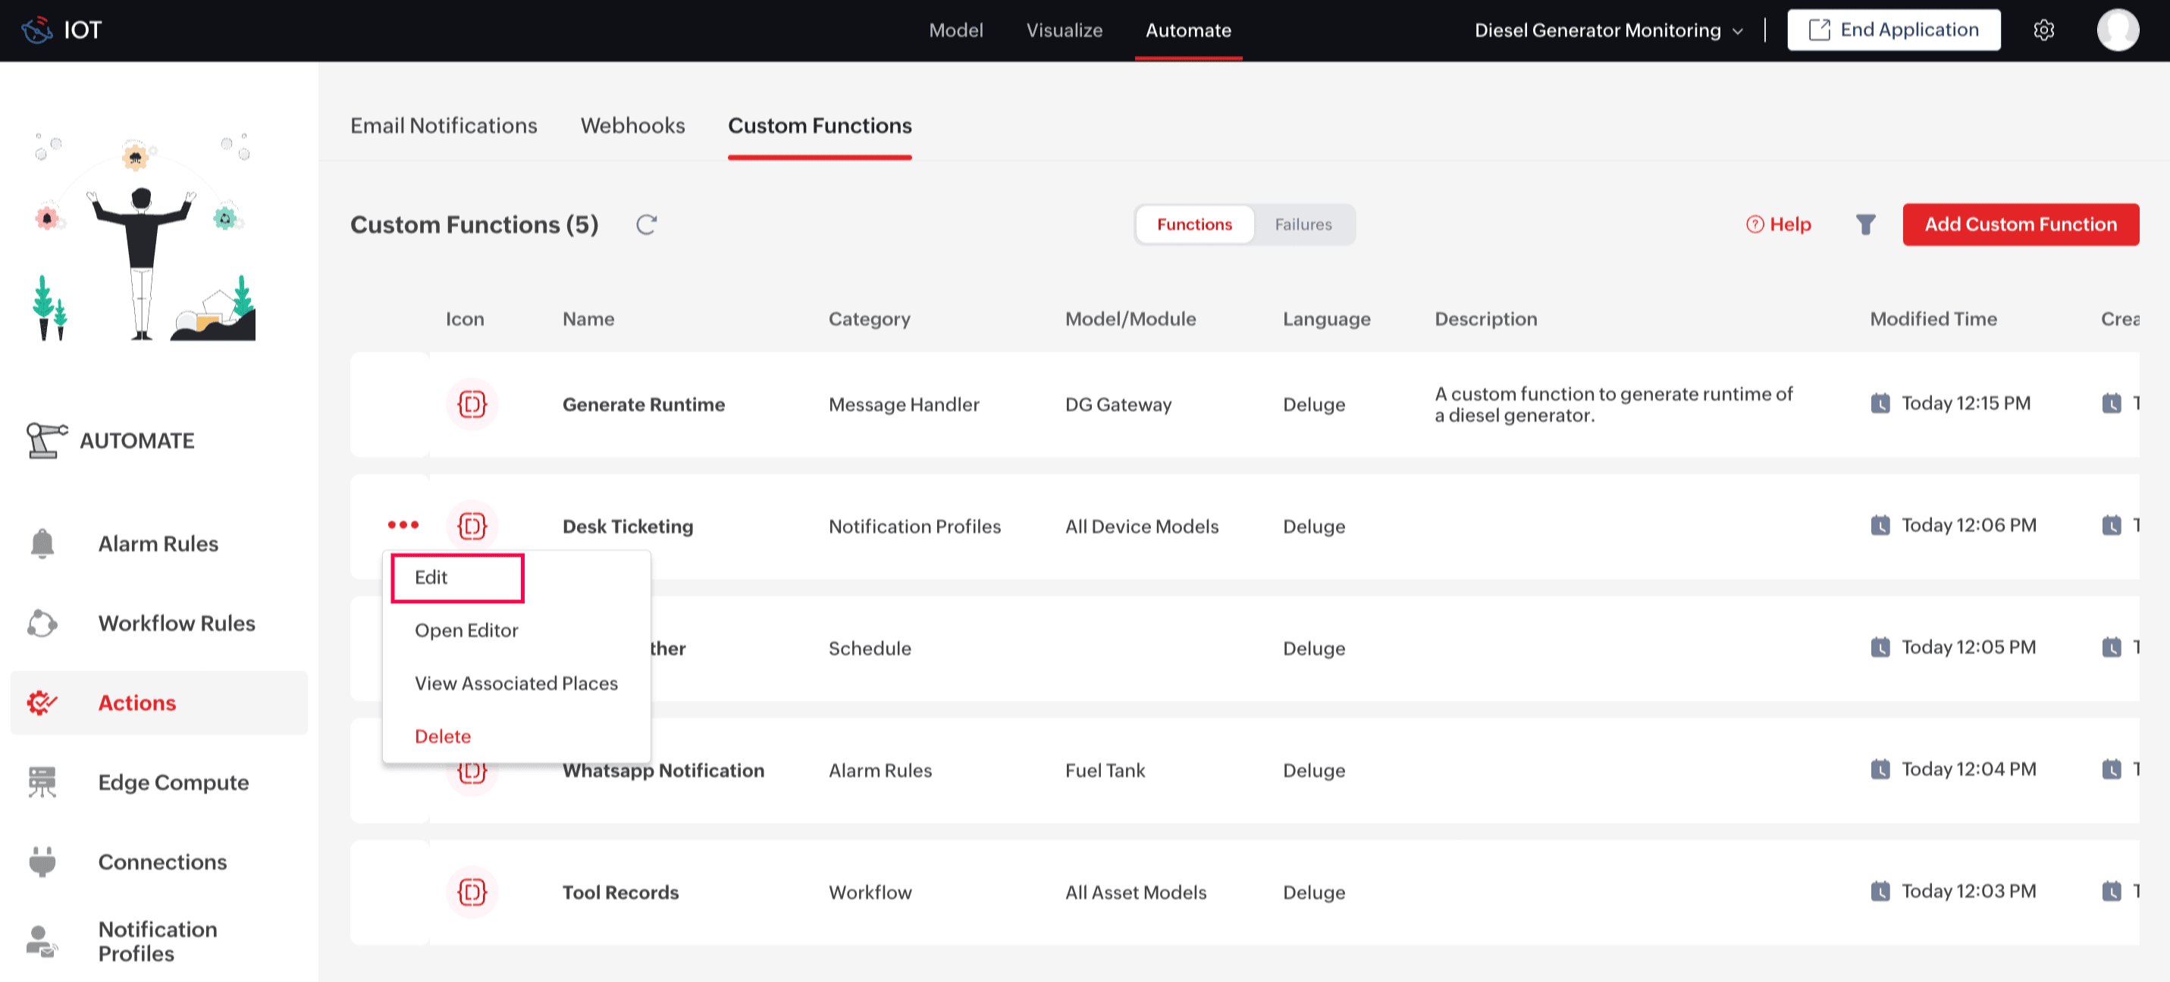Viewport: 2170px width, 982px height.
Task: Open the filter funnel icon
Action: [x=1865, y=225]
